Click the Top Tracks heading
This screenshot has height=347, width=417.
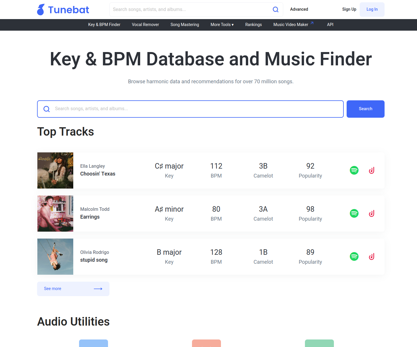click(x=65, y=132)
